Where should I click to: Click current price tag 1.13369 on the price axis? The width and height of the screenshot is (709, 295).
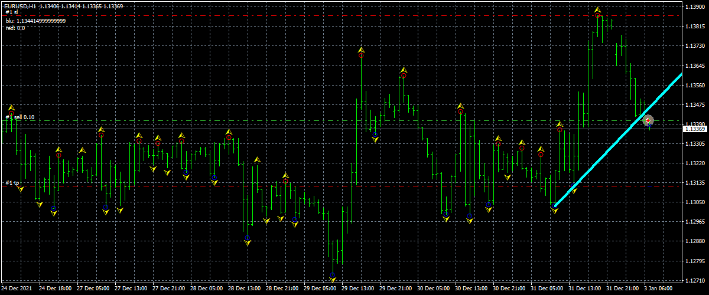[695, 129]
